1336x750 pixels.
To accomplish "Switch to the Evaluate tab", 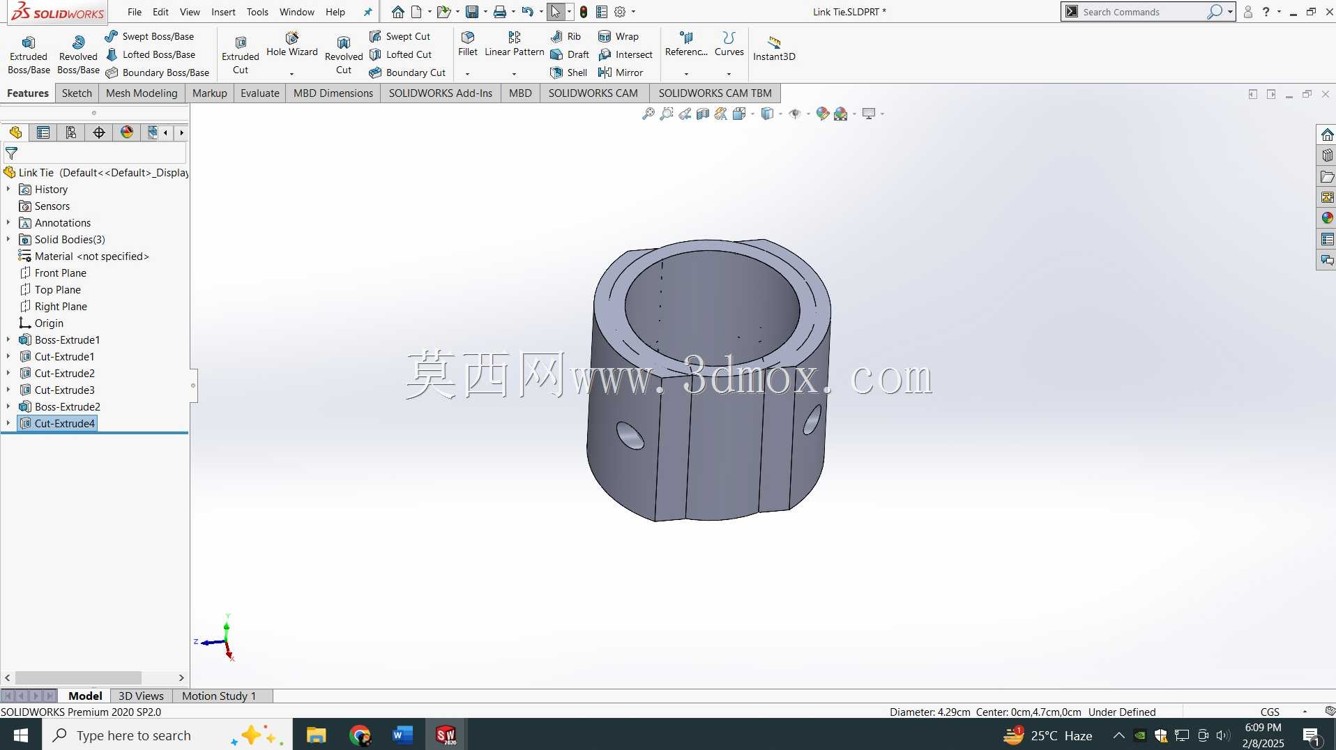I will [259, 93].
